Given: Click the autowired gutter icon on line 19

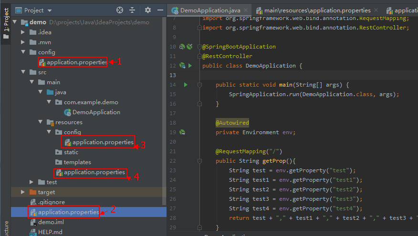Looking at the screenshot, I should [182, 132].
